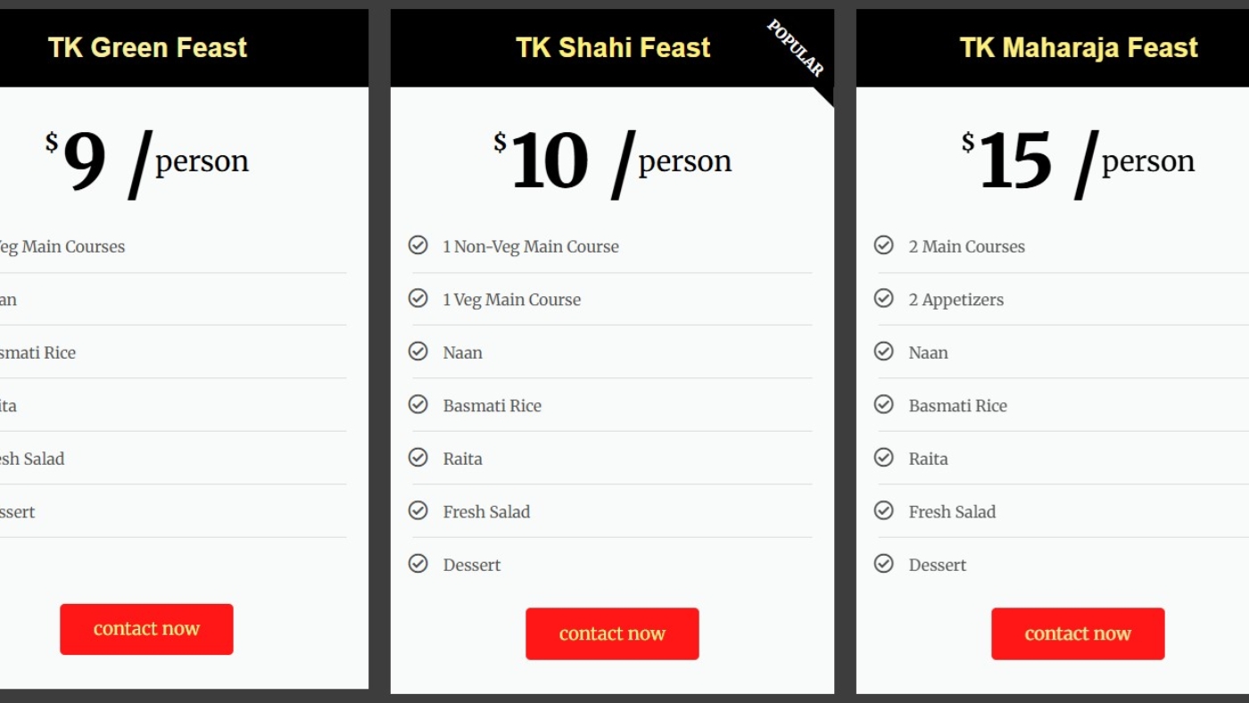Viewport: 1249px width, 703px height.
Task: Click the checkmark icon next to 2 Main Courses
Action: (884, 245)
